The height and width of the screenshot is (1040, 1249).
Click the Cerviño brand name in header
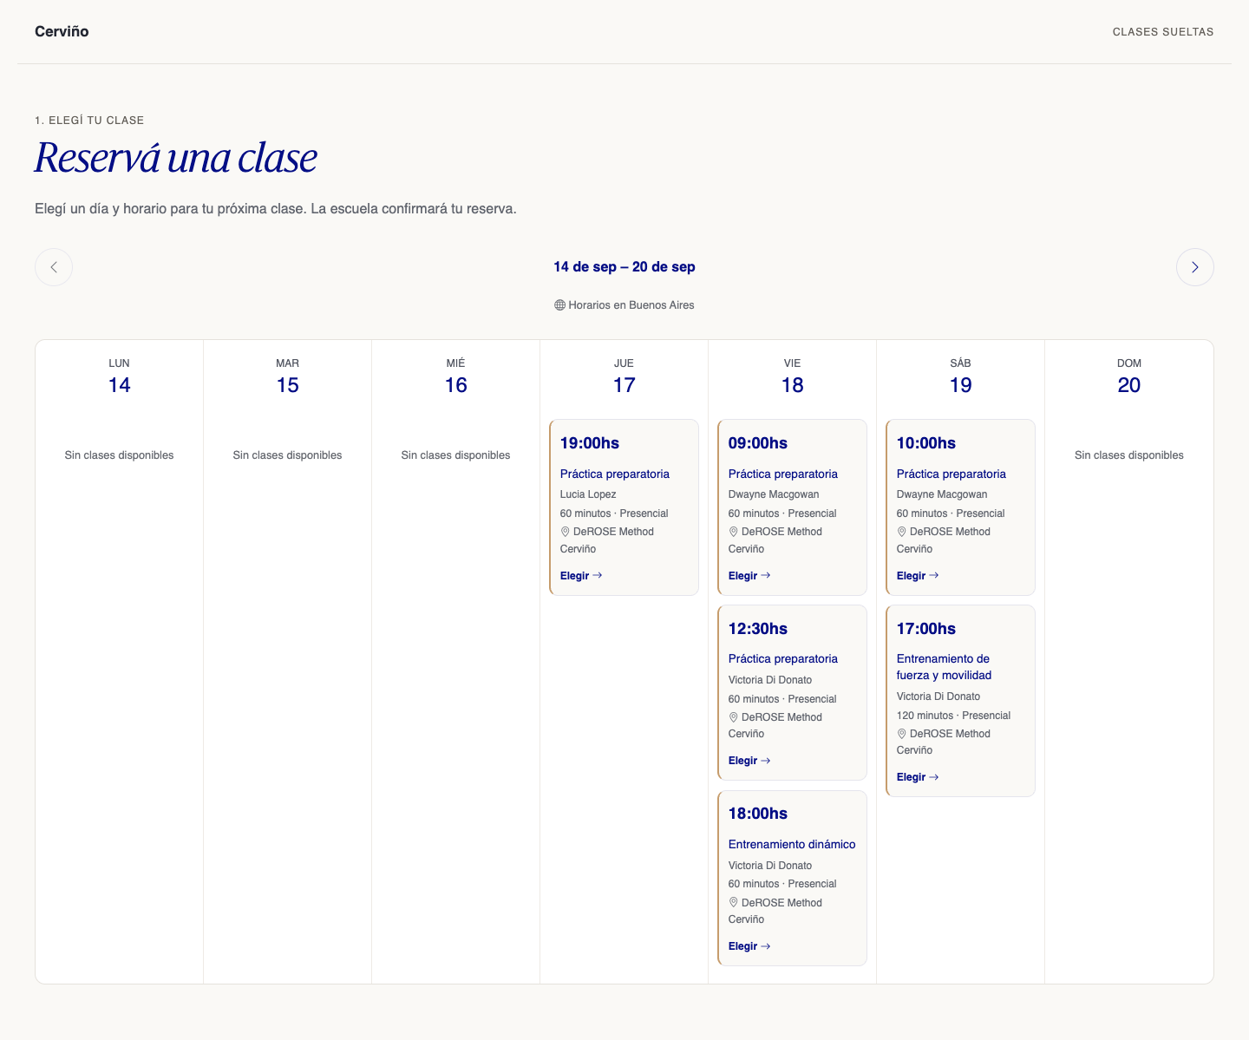[x=62, y=31]
